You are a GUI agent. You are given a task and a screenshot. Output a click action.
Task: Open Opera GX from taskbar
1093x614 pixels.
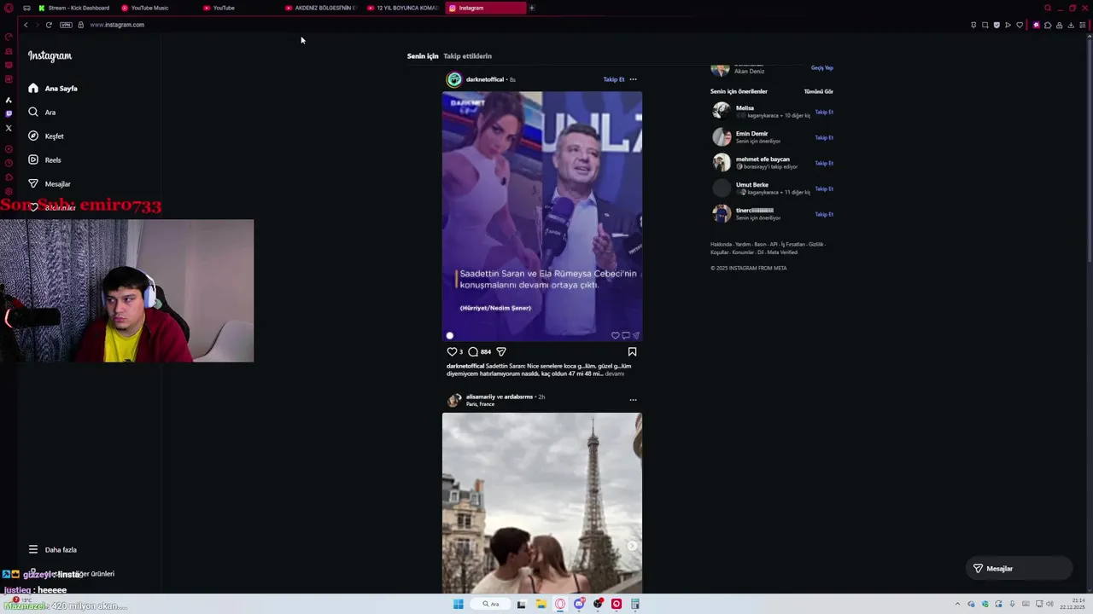pos(560,604)
